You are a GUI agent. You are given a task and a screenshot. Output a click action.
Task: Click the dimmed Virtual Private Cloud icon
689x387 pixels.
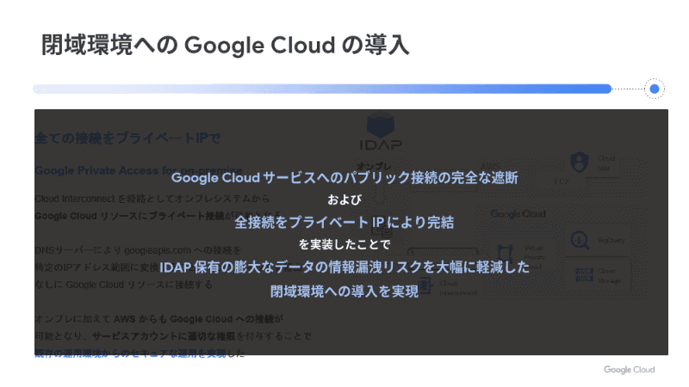coord(505,255)
